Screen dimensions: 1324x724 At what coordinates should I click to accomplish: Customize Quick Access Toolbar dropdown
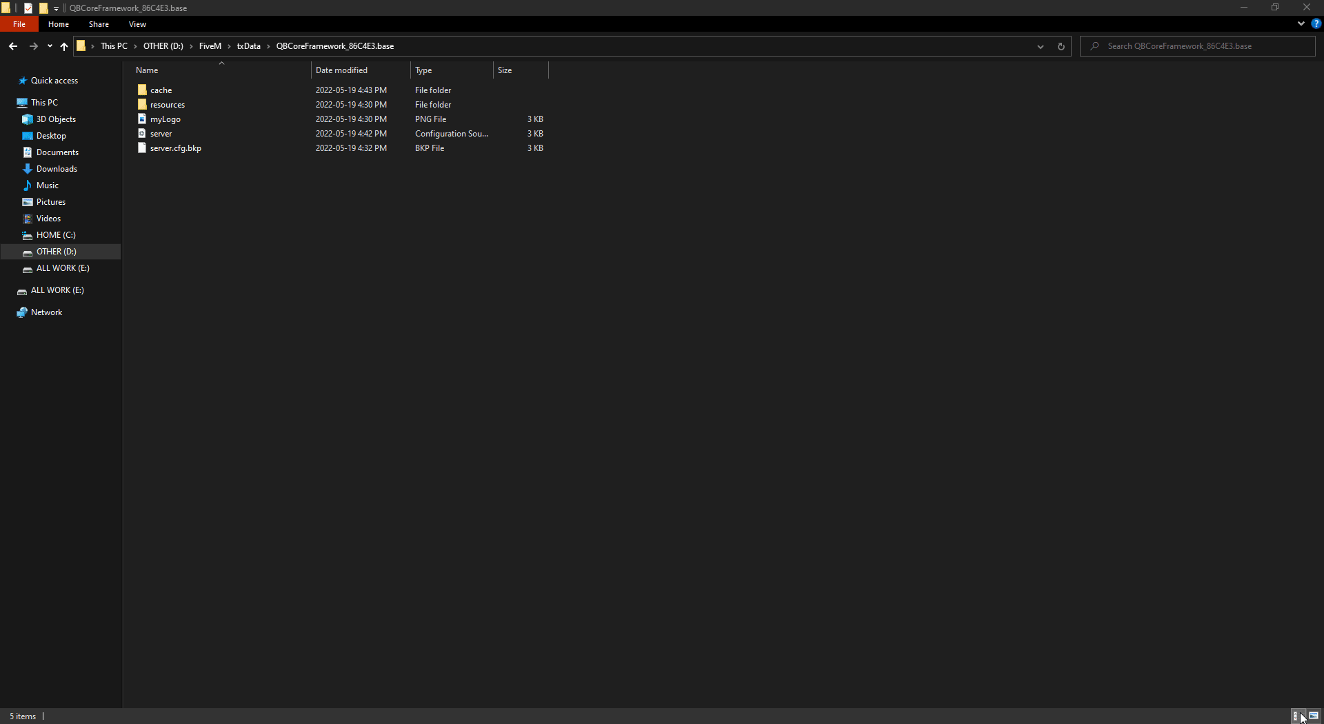click(x=57, y=8)
